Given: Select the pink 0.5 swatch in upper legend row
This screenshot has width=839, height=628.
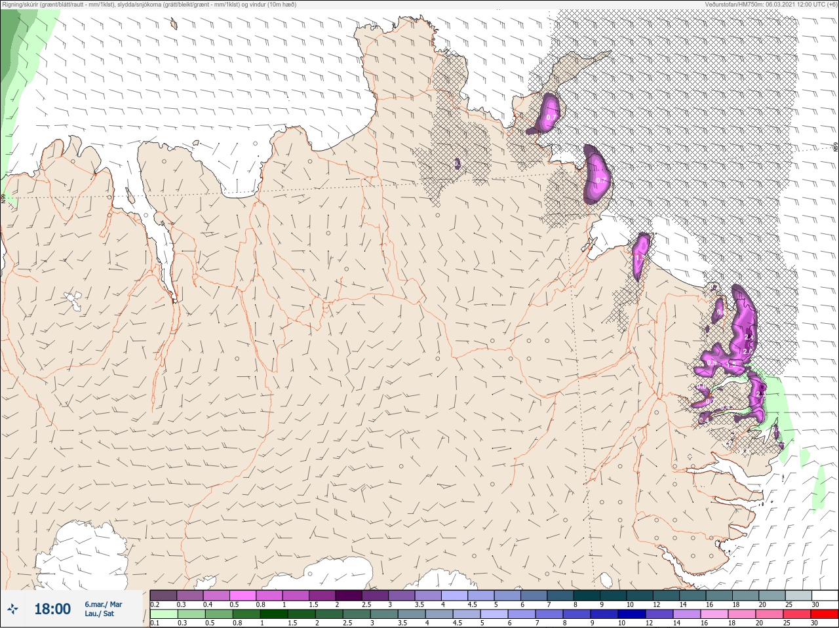Looking at the screenshot, I should click(x=243, y=595).
